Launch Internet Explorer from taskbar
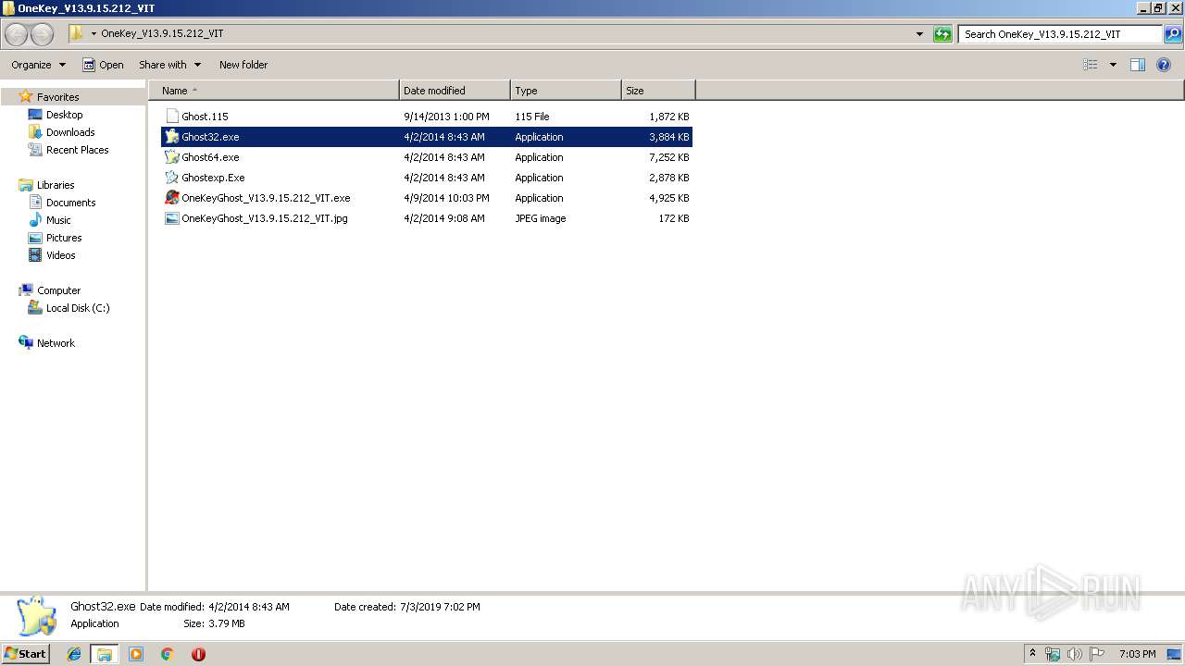The height and width of the screenshot is (666, 1185). coord(74,654)
